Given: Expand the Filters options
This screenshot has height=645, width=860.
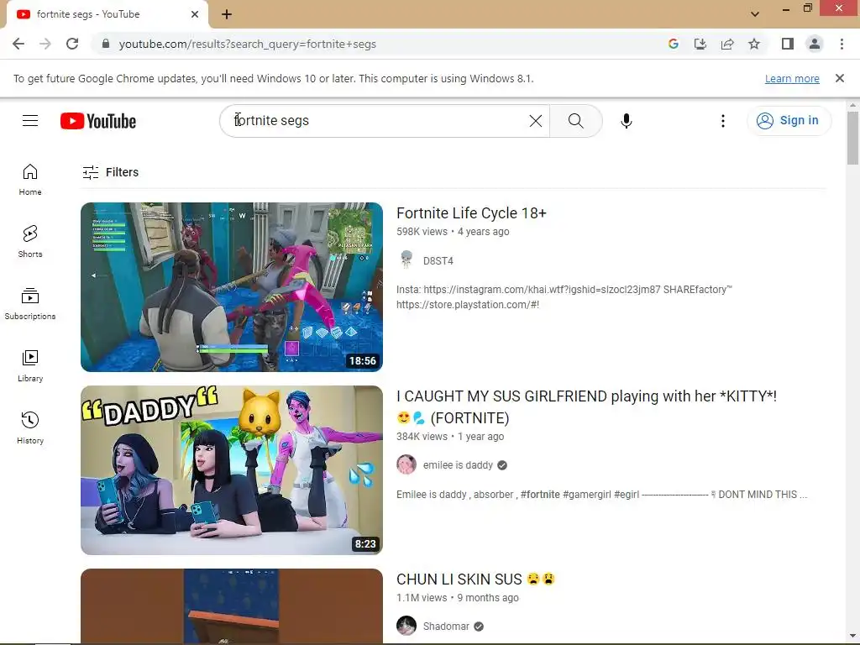Looking at the screenshot, I should [110, 172].
